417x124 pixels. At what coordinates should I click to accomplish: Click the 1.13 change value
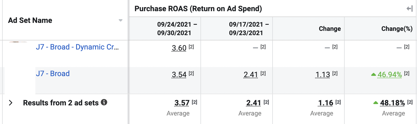coord(322,75)
